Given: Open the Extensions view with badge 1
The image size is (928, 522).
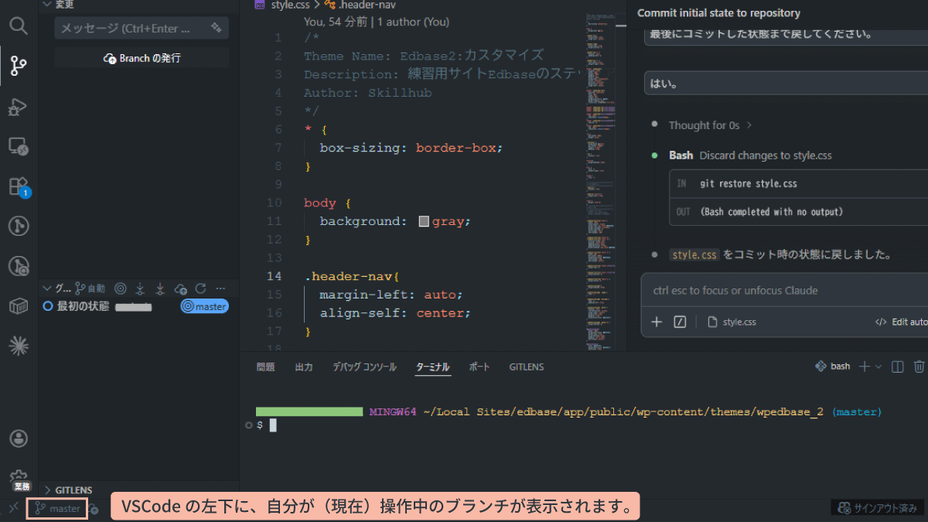Looking at the screenshot, I should [x=19, y=186].
